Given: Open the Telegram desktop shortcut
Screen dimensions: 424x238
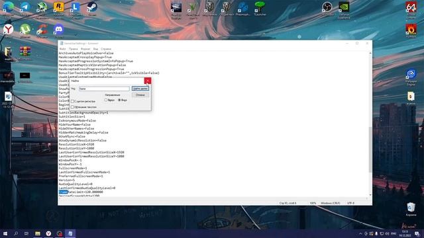Looking at the screenshot, I should pyautogui.click(x=25, y=7).
